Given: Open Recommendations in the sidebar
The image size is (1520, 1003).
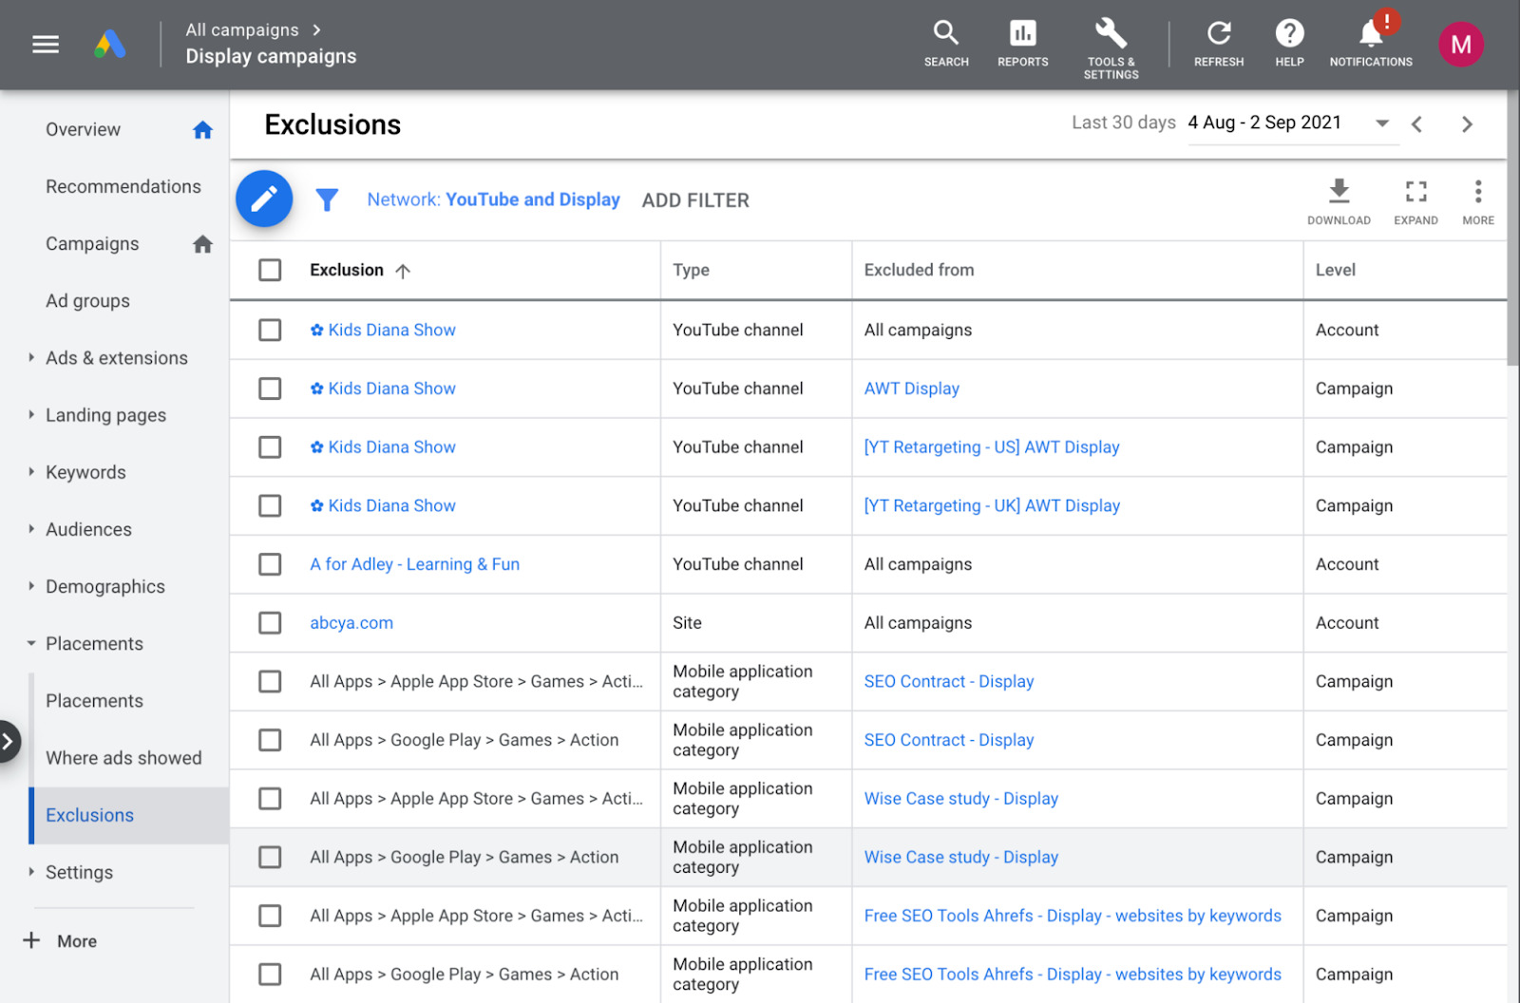Looking at the screenshot, I should [123, 187].
